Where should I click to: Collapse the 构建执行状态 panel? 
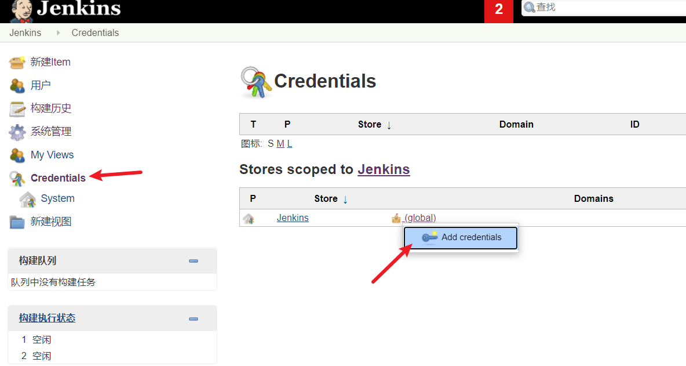point(194,319)
